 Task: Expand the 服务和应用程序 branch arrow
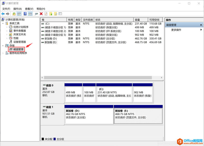[3, 53]
